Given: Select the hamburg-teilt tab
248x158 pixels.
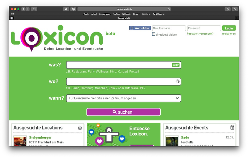Looking at the screenshot, I should coord(124,18).
